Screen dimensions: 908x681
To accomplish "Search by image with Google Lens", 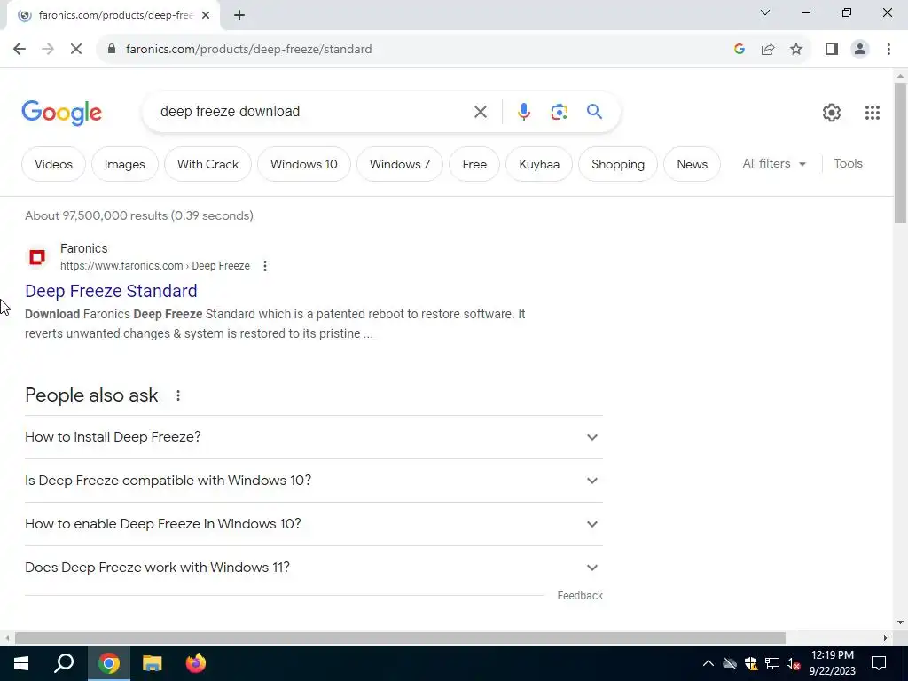I will tap(559, 112).
